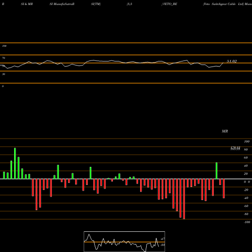Select the MR panel title label

pyautogui.click(x=225, y=131)
